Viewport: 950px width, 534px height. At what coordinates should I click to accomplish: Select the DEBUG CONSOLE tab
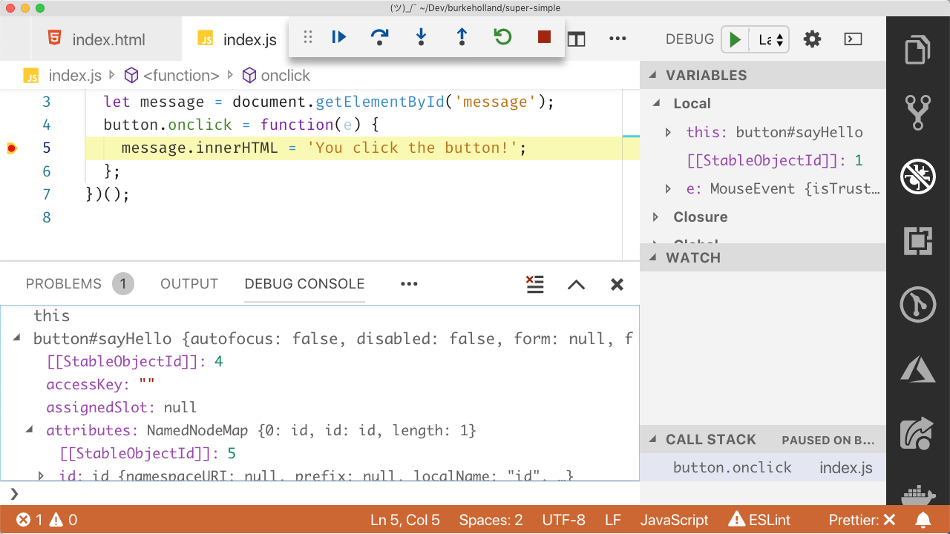point(304,284)
